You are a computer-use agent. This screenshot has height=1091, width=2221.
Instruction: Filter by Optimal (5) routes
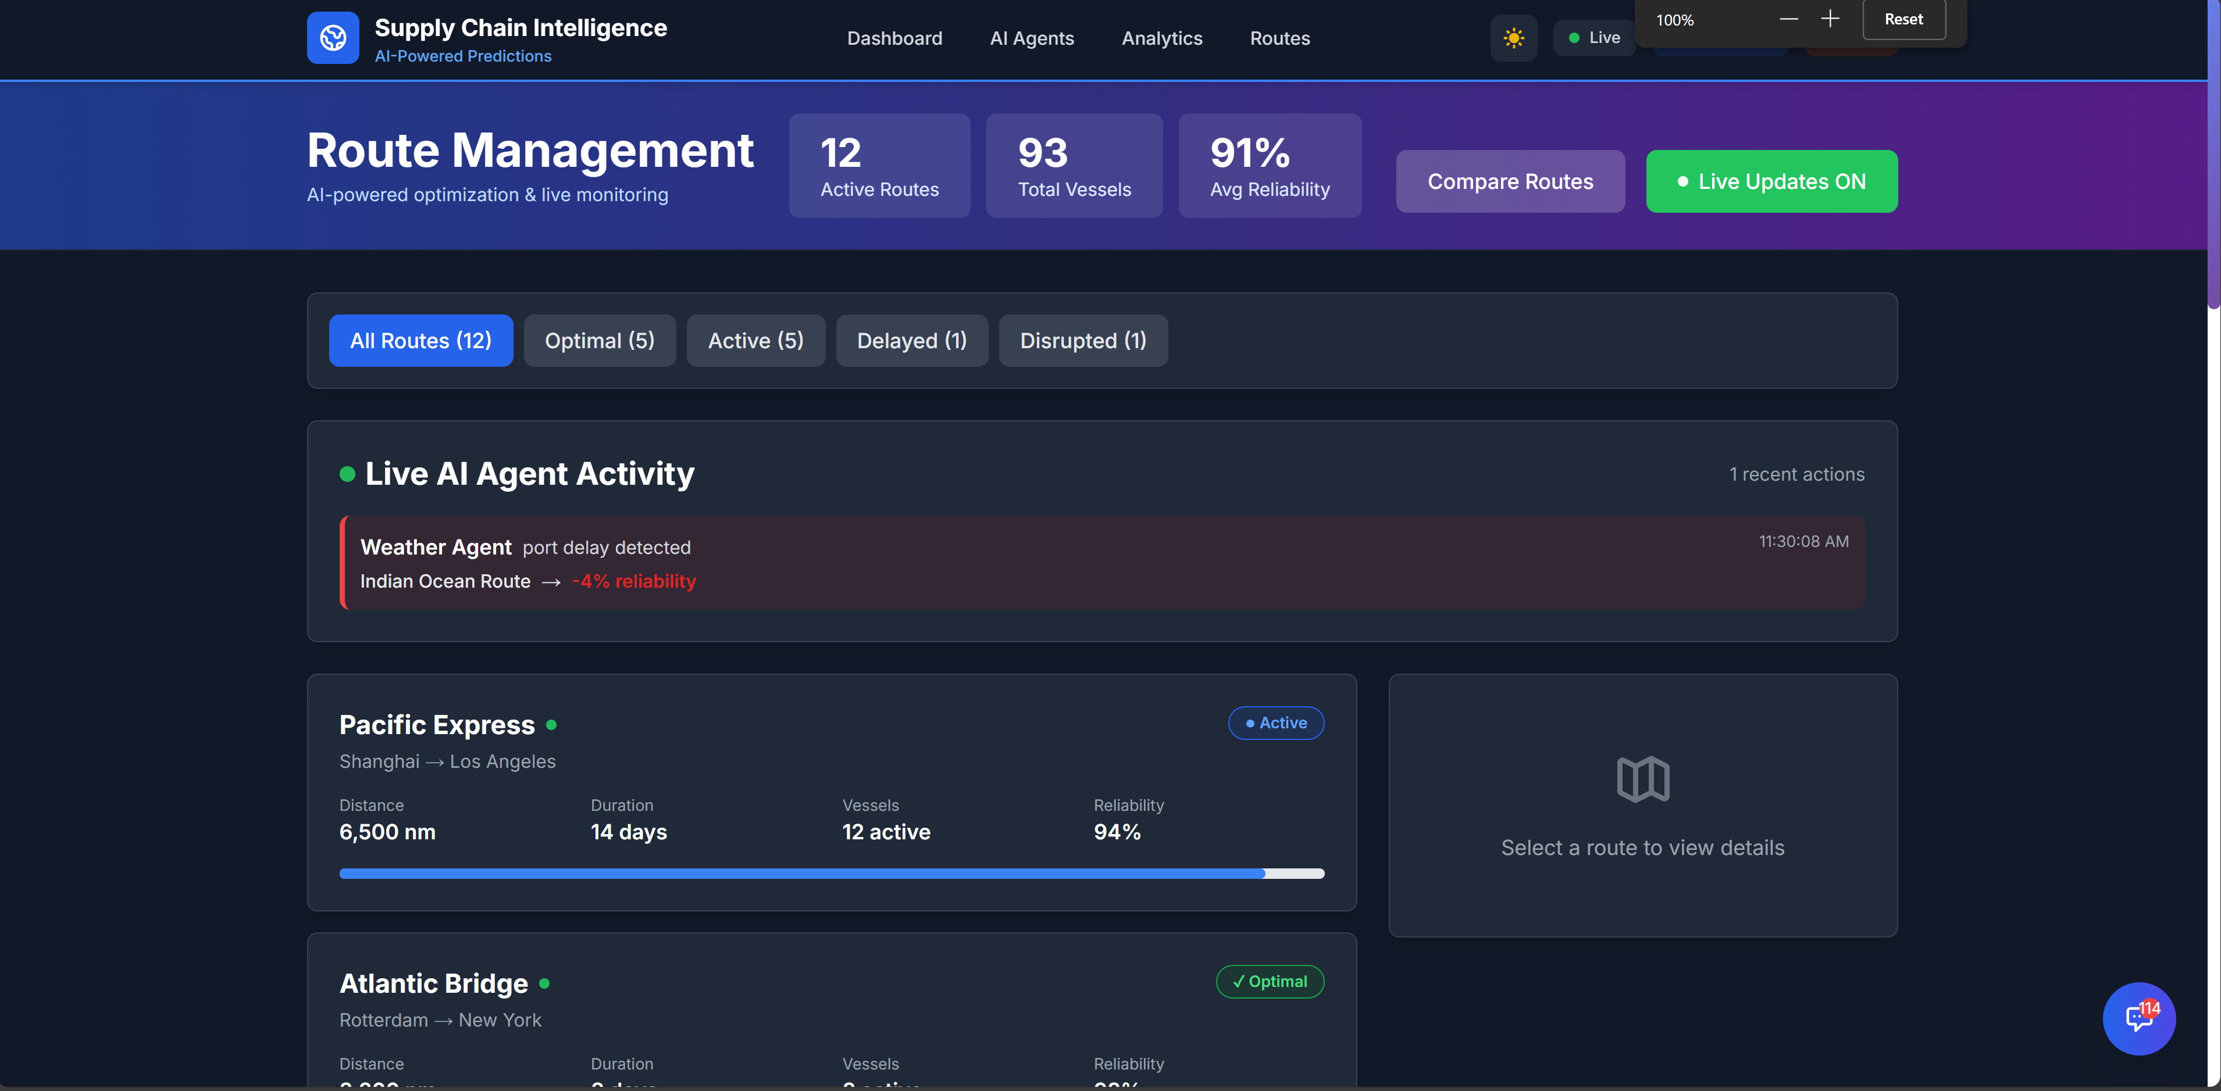(x=599, y=341)
